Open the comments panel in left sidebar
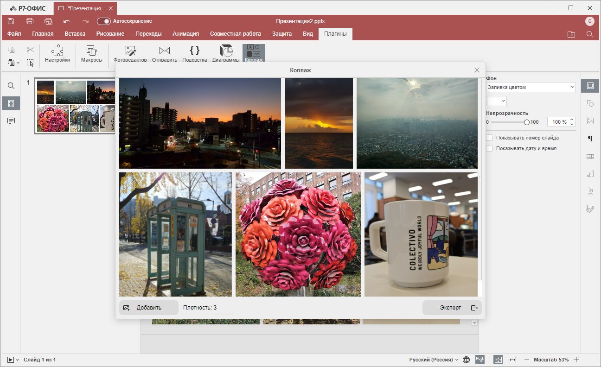601x367 pixels. 11,121
